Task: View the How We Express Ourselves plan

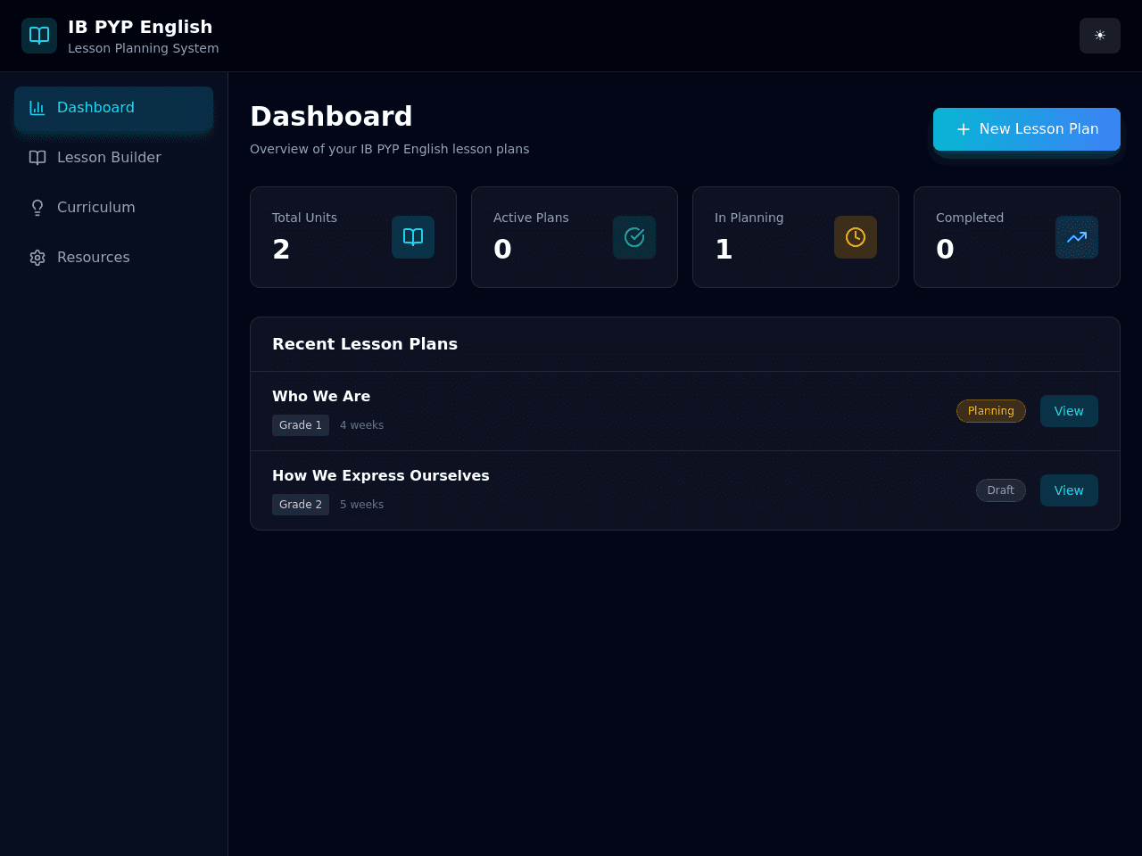Action: point(1069,490)
